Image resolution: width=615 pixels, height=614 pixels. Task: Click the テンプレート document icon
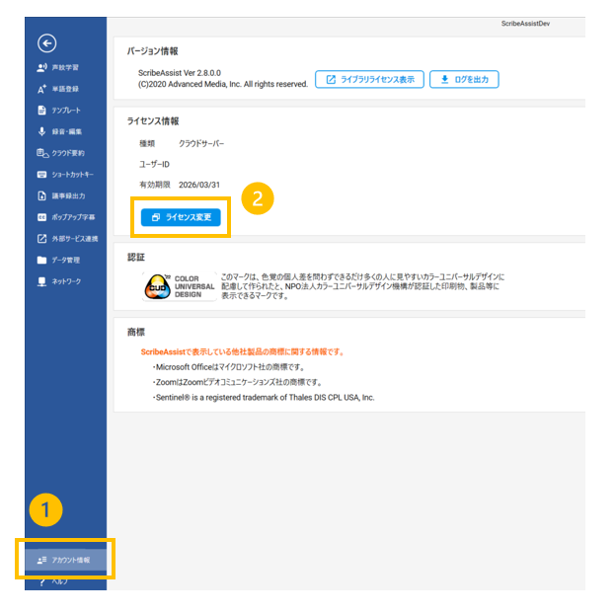(41, 110)
